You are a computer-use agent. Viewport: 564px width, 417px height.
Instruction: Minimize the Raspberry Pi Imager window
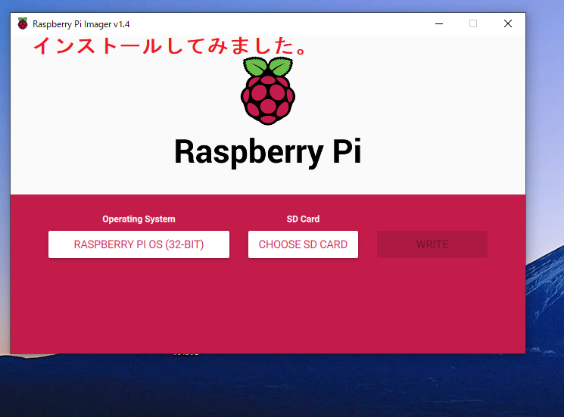tap(439, 23)
